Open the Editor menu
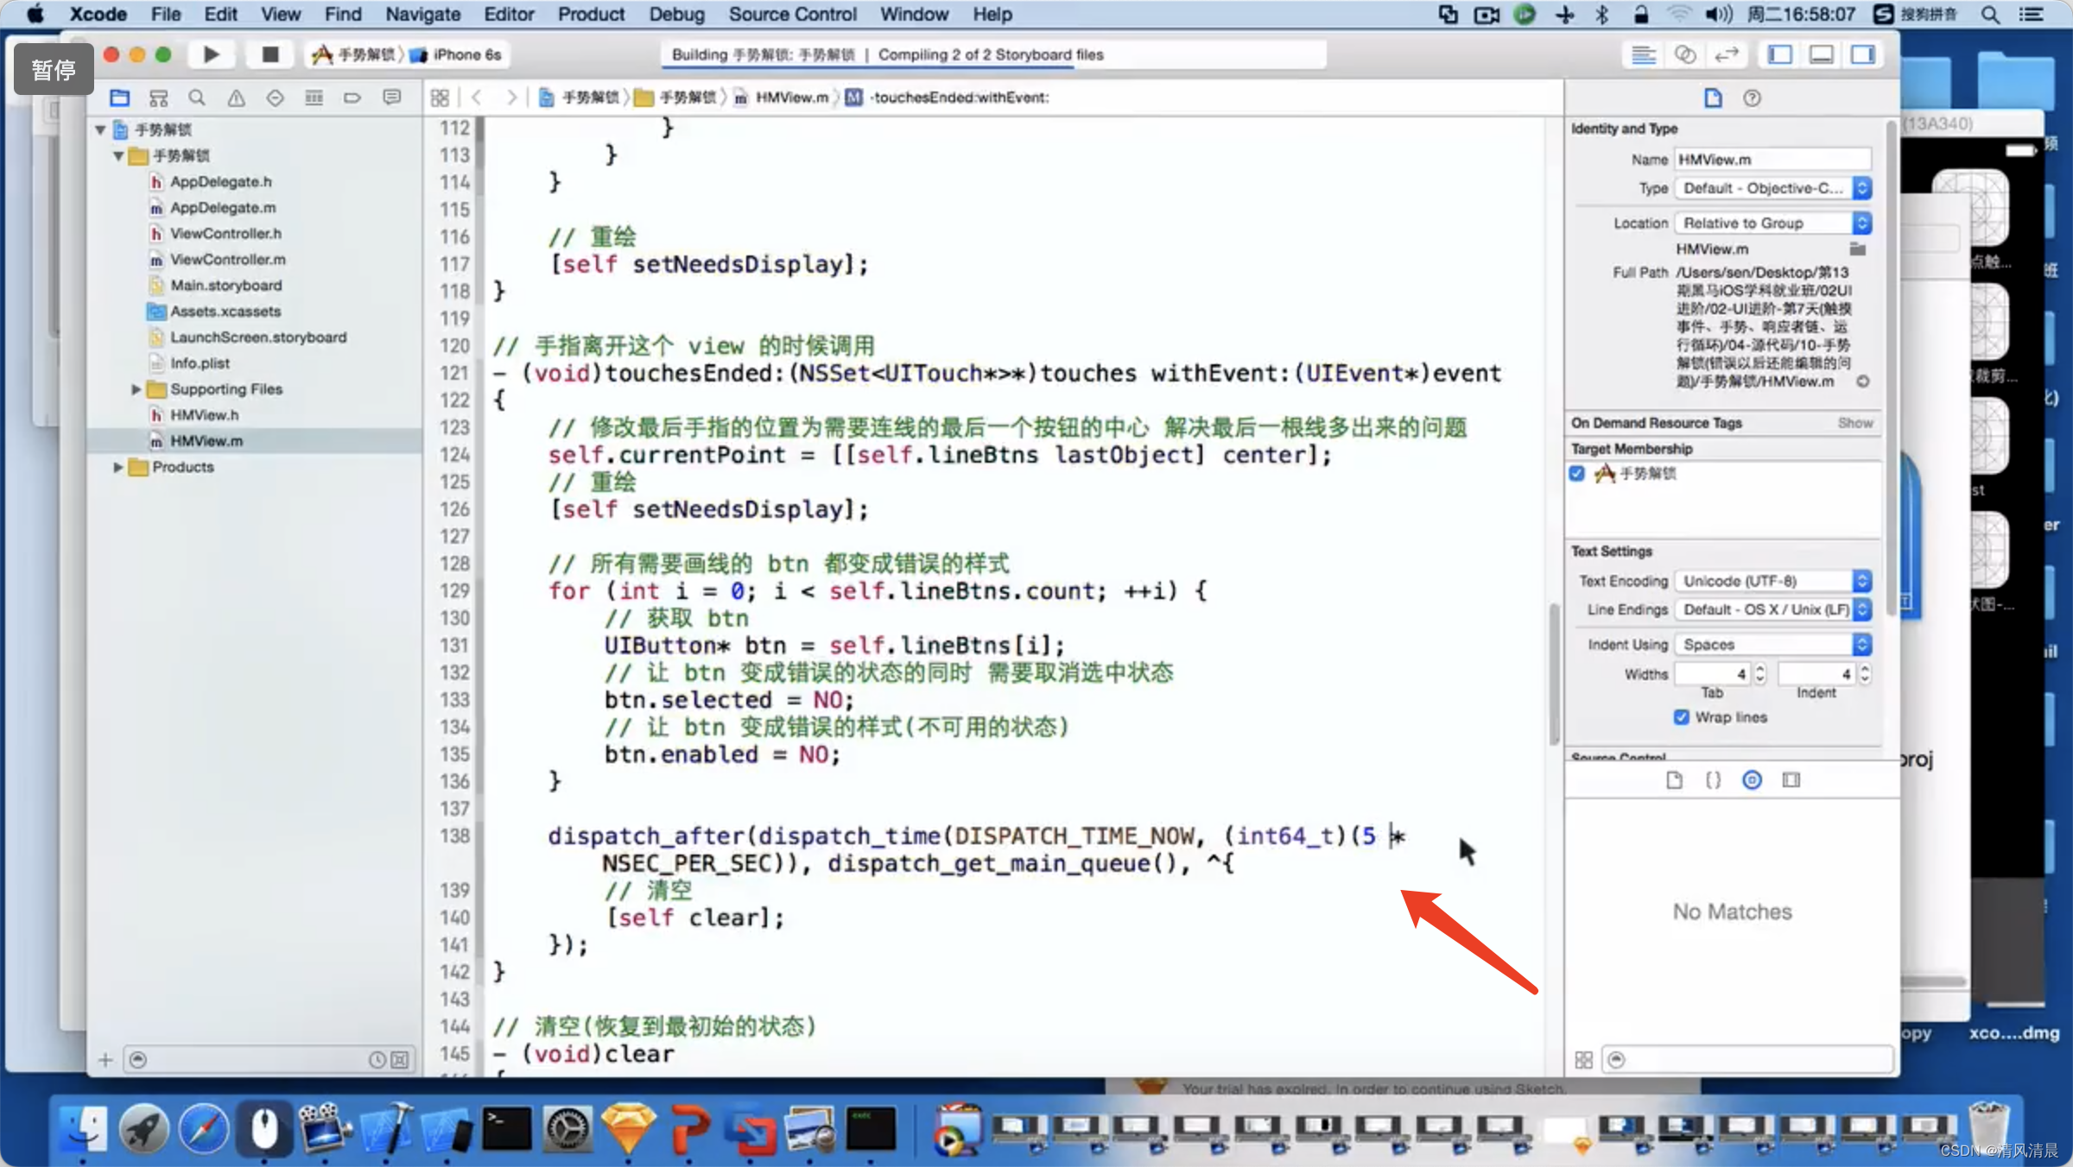This screenshot has width=2073, height=1167. 508,14
